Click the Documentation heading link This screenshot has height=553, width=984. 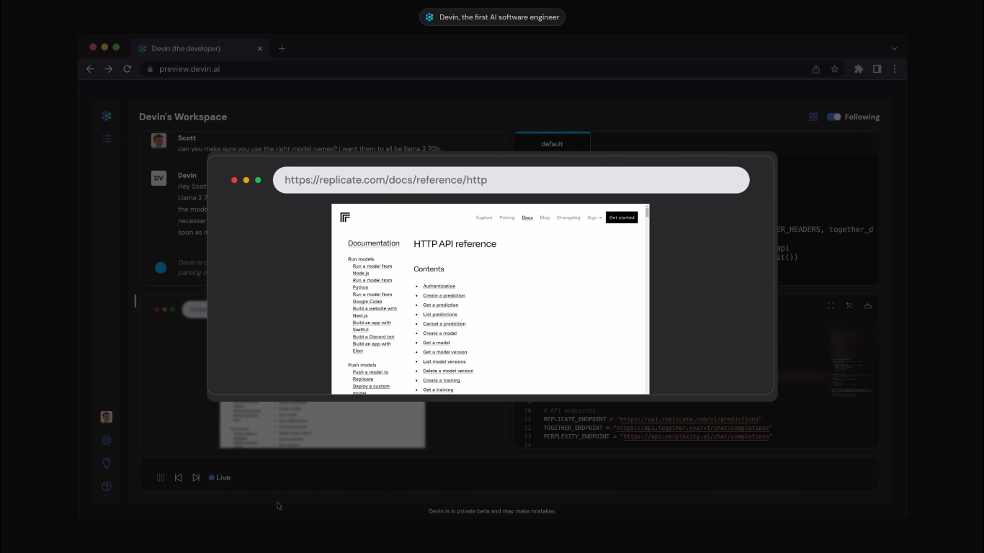pos(374,243)
